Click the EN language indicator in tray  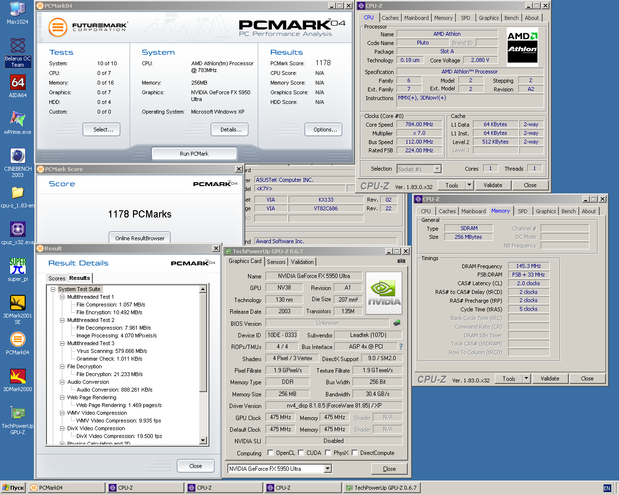pos(607,488)
